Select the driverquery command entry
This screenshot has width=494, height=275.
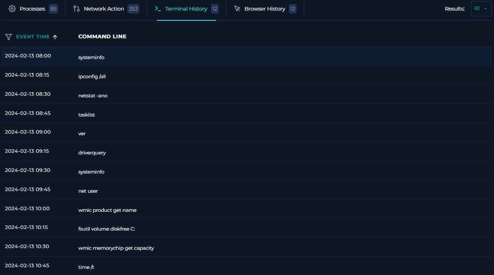click(92, 153)
